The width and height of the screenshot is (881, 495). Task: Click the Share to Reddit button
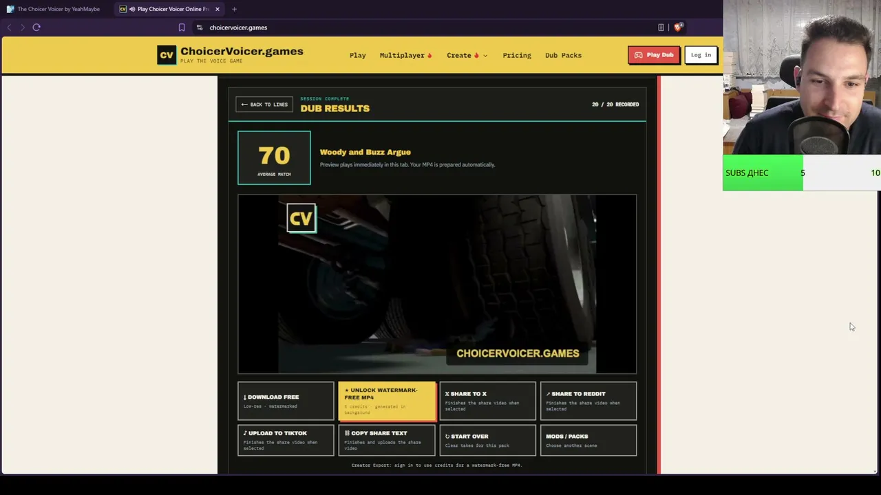[x=588, y=401]
